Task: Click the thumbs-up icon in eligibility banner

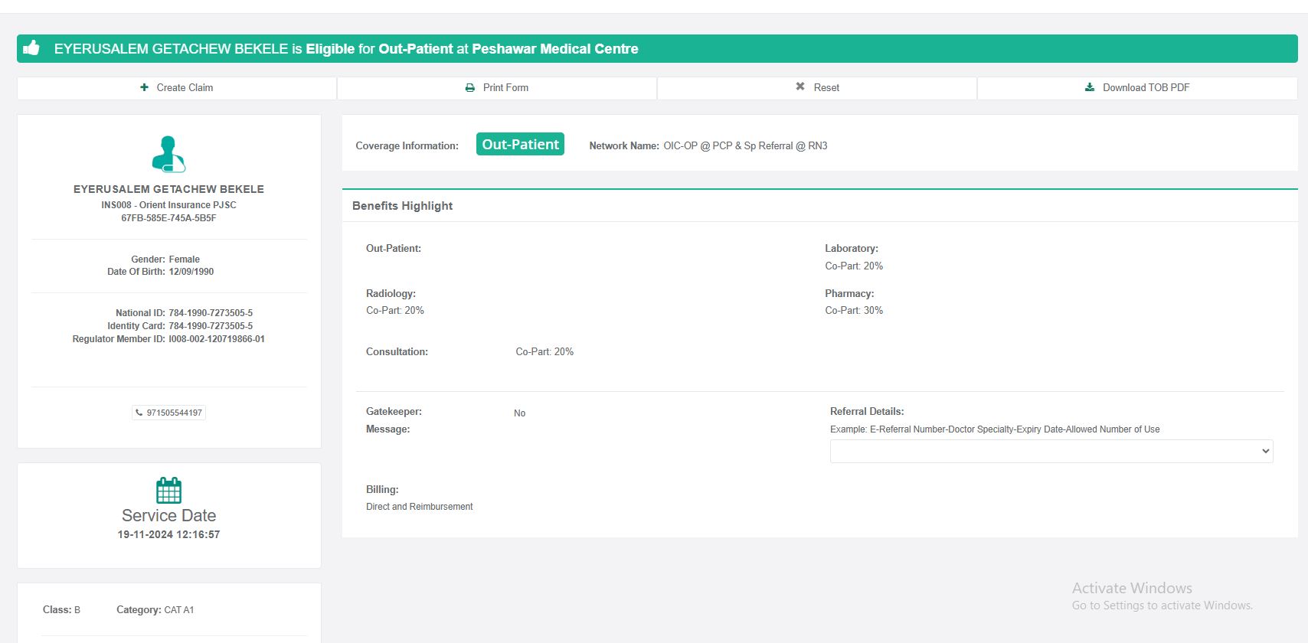Action: (31, 48)
